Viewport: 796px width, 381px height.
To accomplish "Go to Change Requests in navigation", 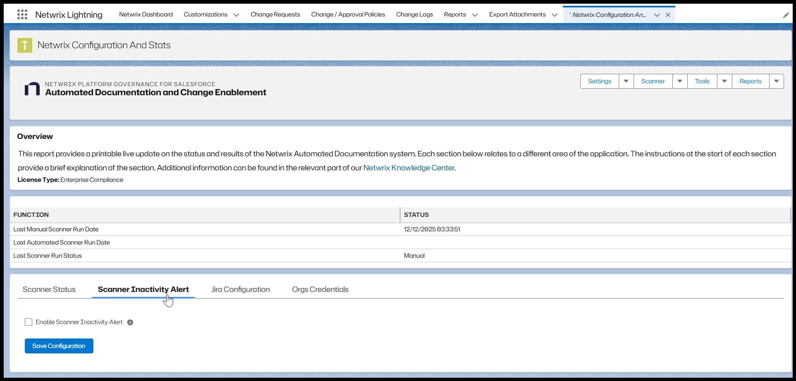I will [275, 14].
